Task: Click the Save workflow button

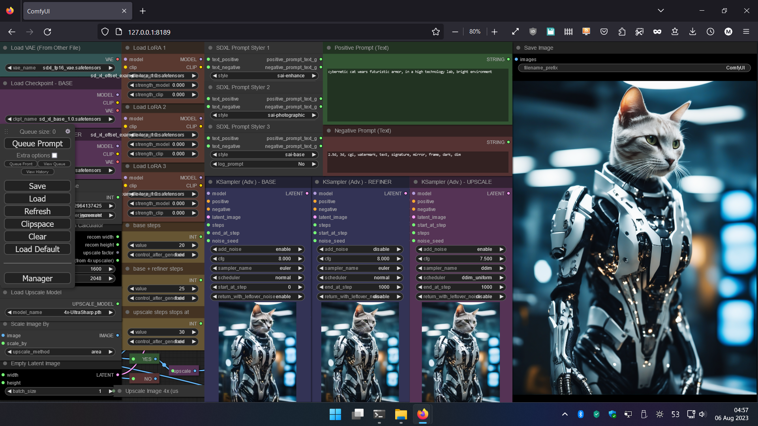Action: point(38,186)
